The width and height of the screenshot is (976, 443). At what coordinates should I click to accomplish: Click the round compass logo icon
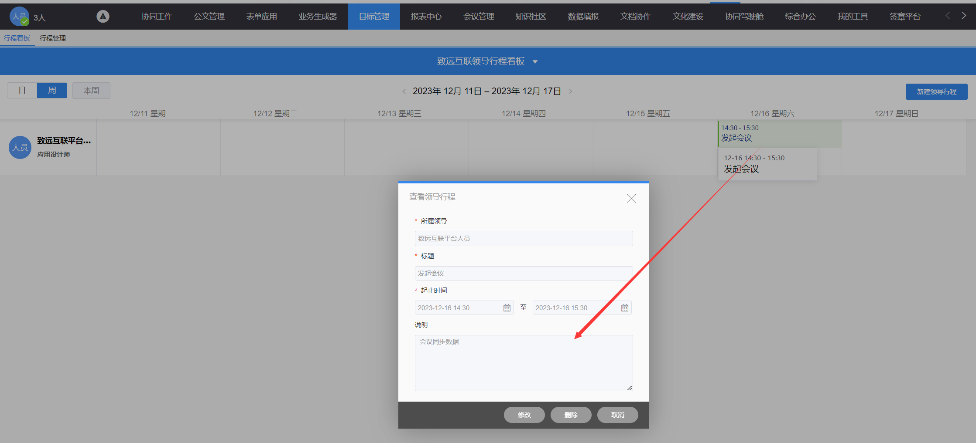103,17
